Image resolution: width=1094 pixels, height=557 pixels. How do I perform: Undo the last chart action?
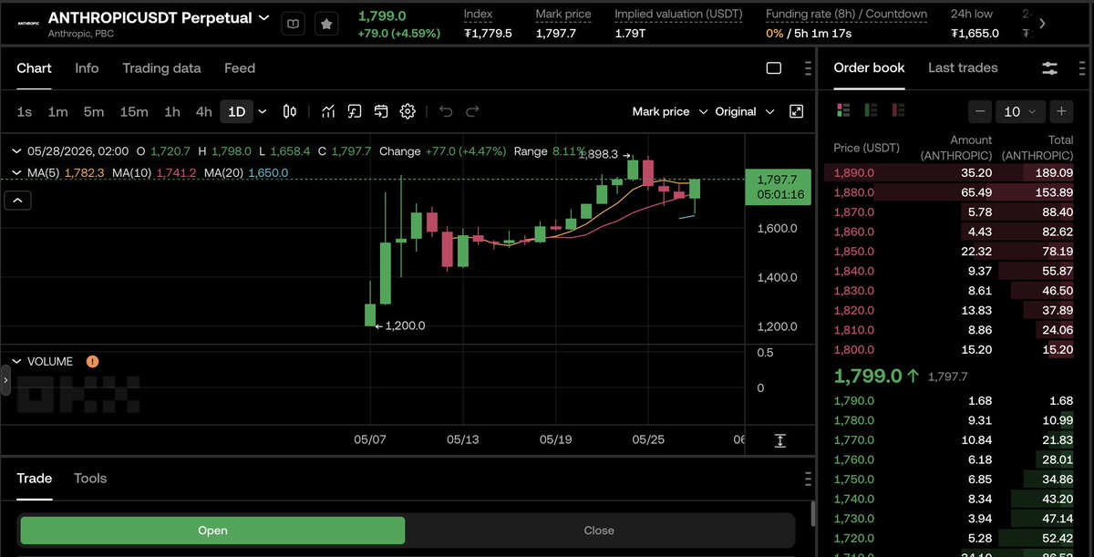click(446, 111)
